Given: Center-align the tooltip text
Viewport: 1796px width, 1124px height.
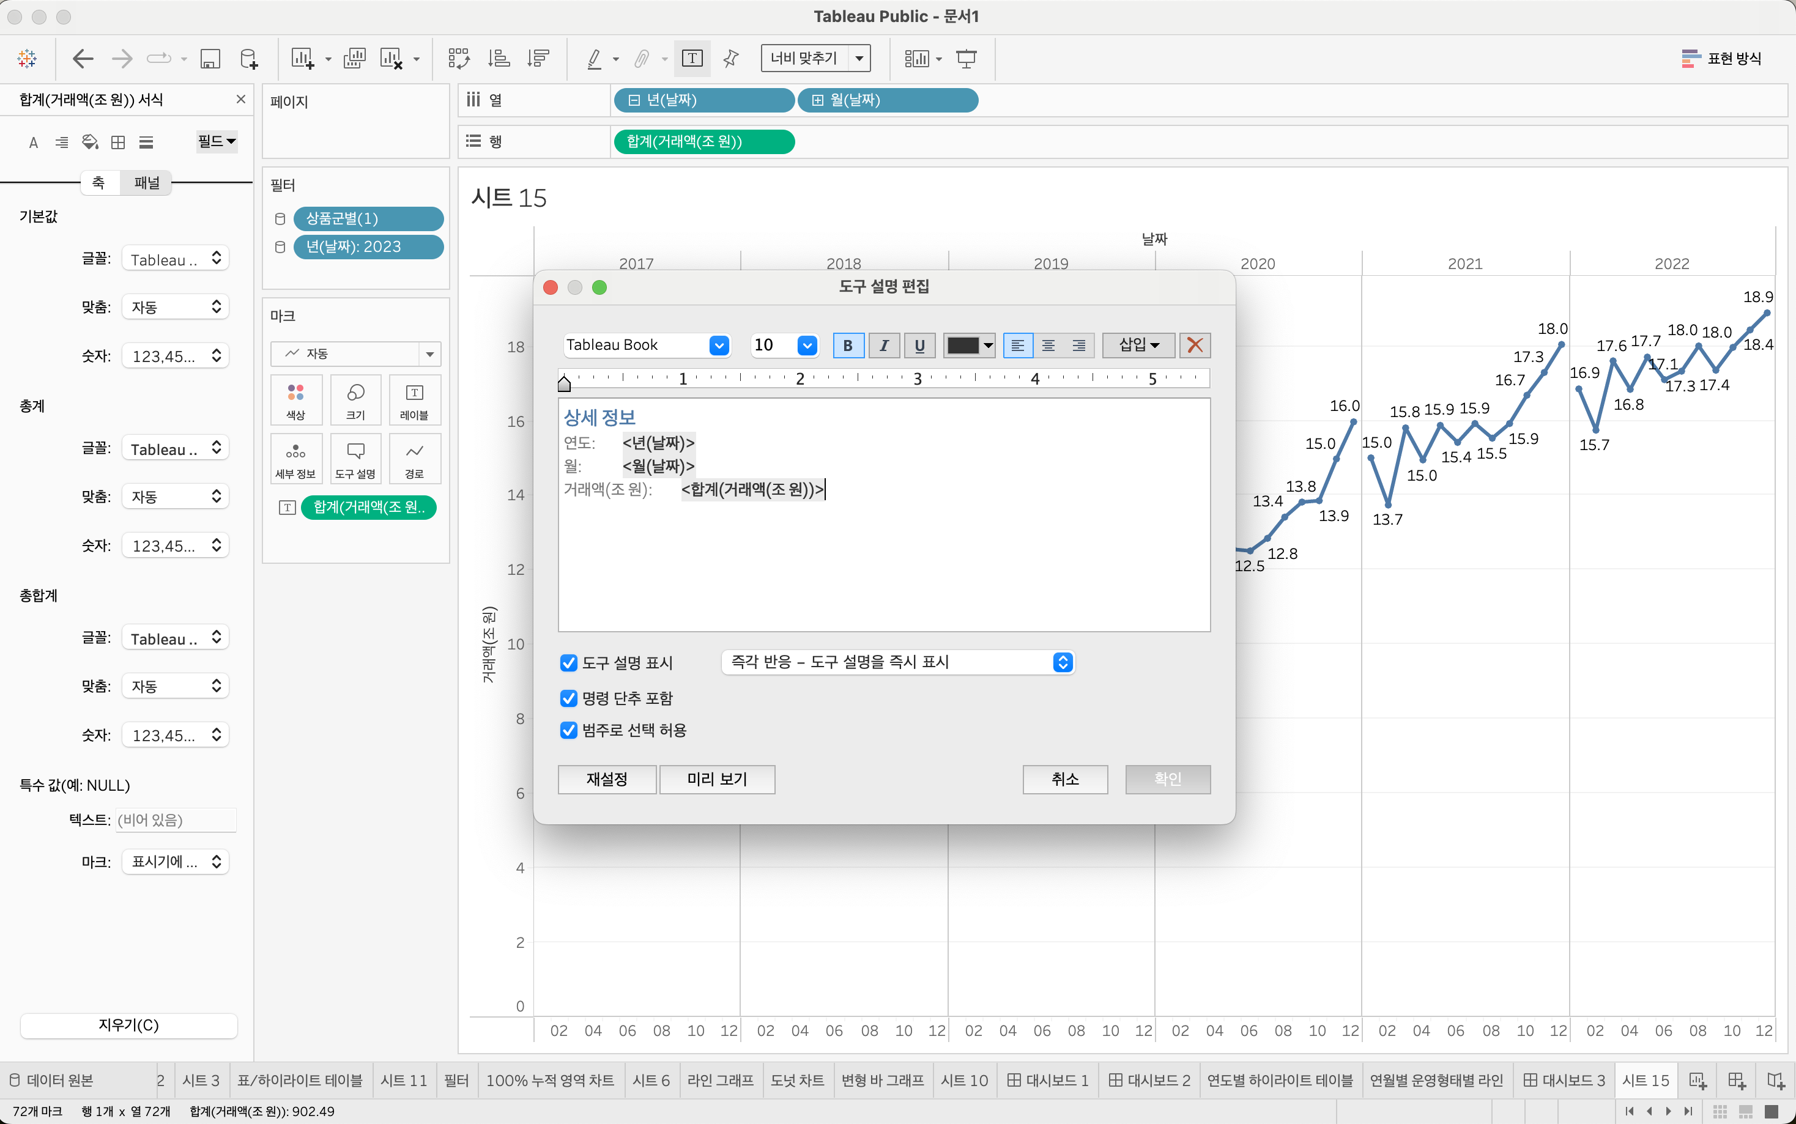Looking at the screenshot, I should (x=1048, y=346).
